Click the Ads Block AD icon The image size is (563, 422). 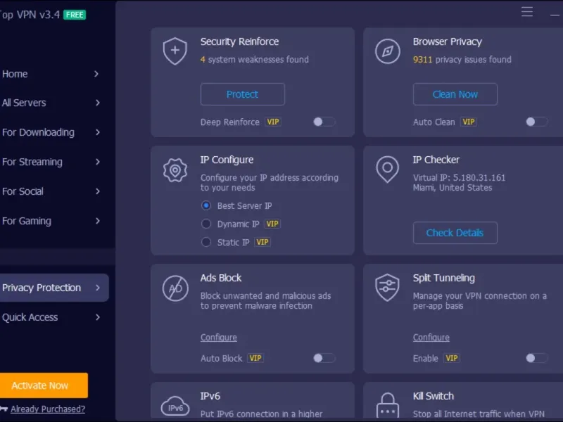pos(175,288)
